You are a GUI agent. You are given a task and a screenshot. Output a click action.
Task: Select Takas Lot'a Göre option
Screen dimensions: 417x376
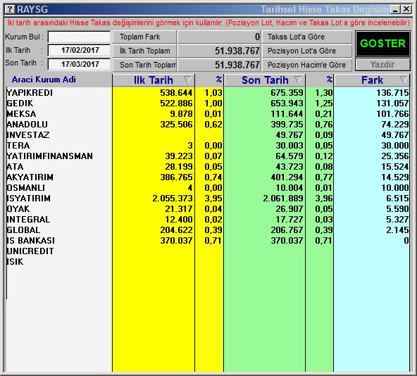(x=307, y=37)
